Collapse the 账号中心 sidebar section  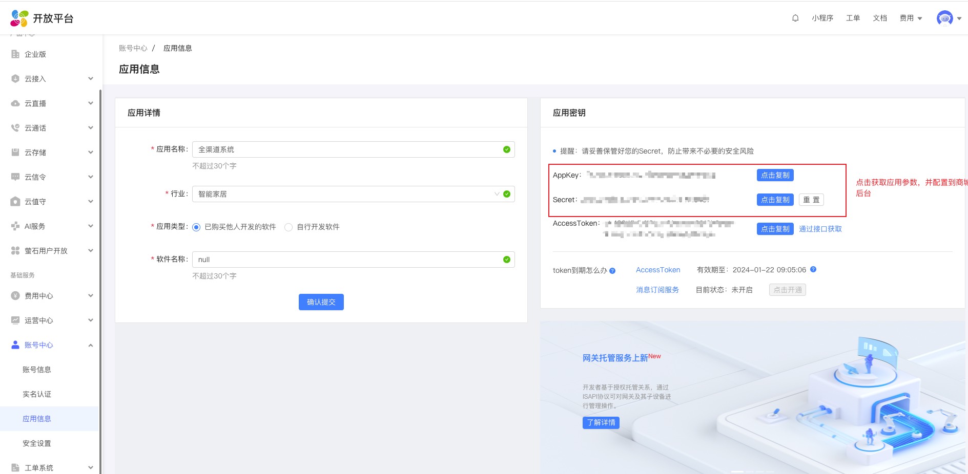click(x=90, y=345)
